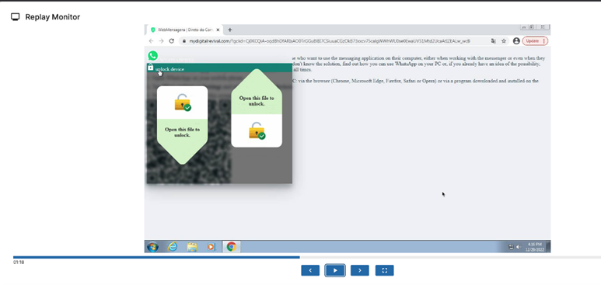Step forward to next replay frame
601x285 pixels.
359,270
